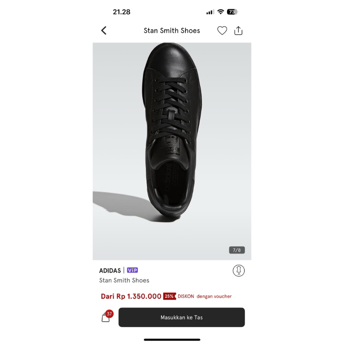Toggle the heart wishlist icon
This screenshot has width=344, height=344.
(x=222, y=30)
